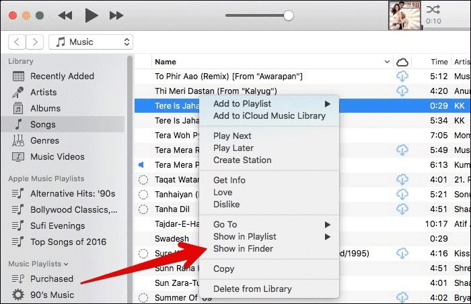Screen dimensions: 471x304
Task: Click the dotted circle beside Summer Of '69
Action: [143, 298]
